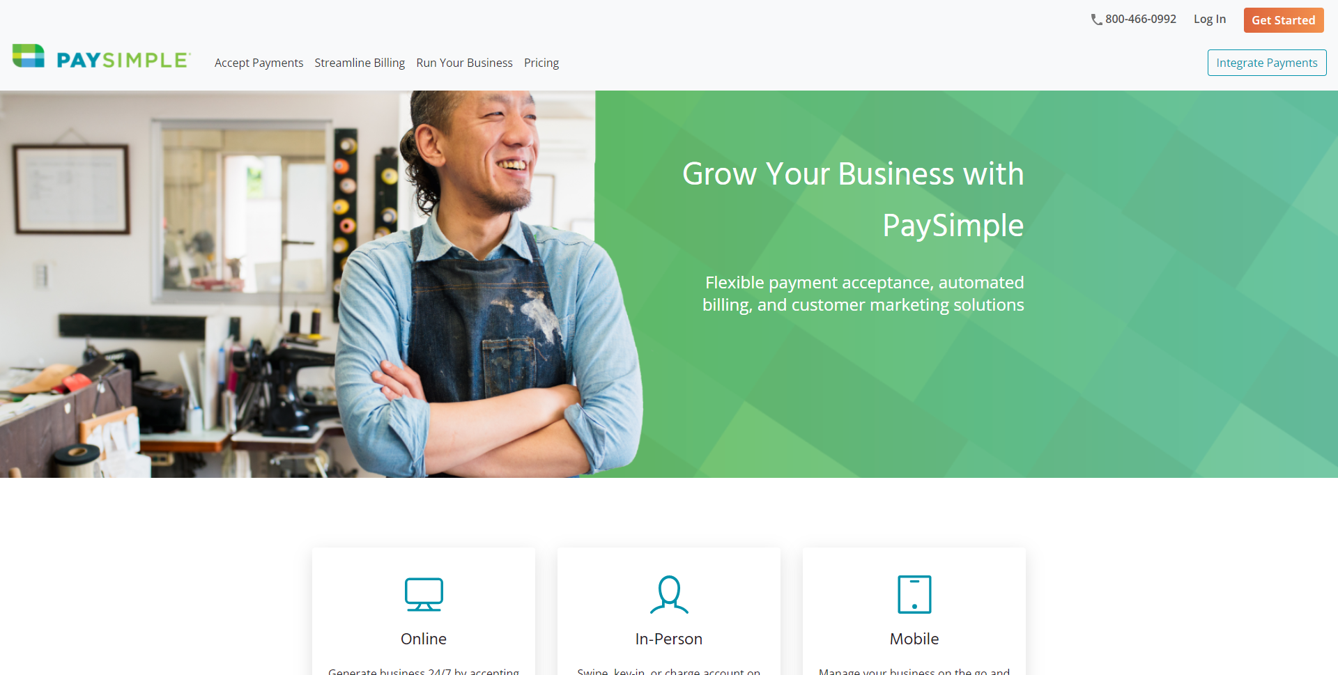Open the Mobile card heading

point(914,639)
